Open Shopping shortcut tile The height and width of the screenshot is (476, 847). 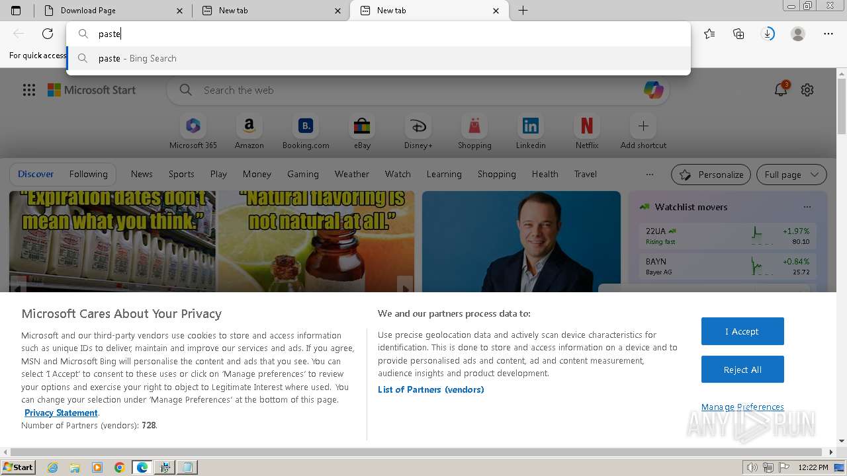[x=474, y=132]
